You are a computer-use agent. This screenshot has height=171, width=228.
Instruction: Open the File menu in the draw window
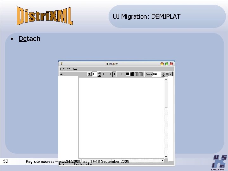pyautogui.click(x=62, y=69)
